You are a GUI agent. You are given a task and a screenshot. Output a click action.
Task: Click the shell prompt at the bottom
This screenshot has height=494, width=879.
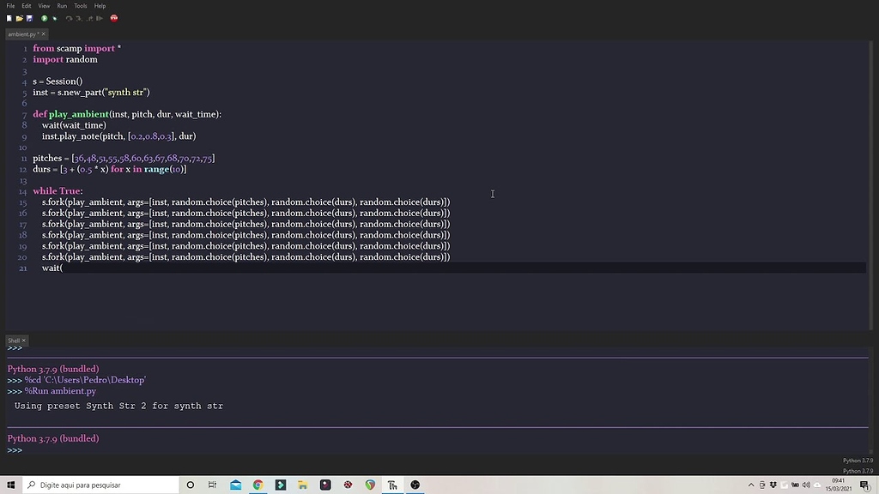pos(15,449)
